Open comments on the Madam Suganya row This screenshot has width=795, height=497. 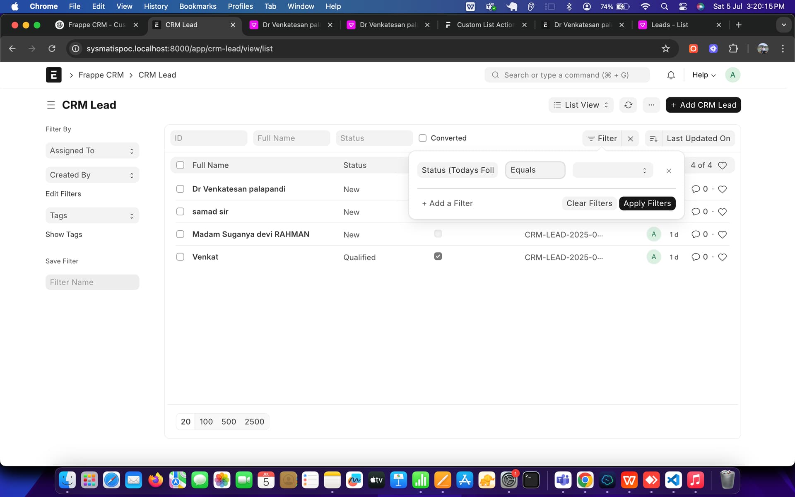(x=700, y=234)
